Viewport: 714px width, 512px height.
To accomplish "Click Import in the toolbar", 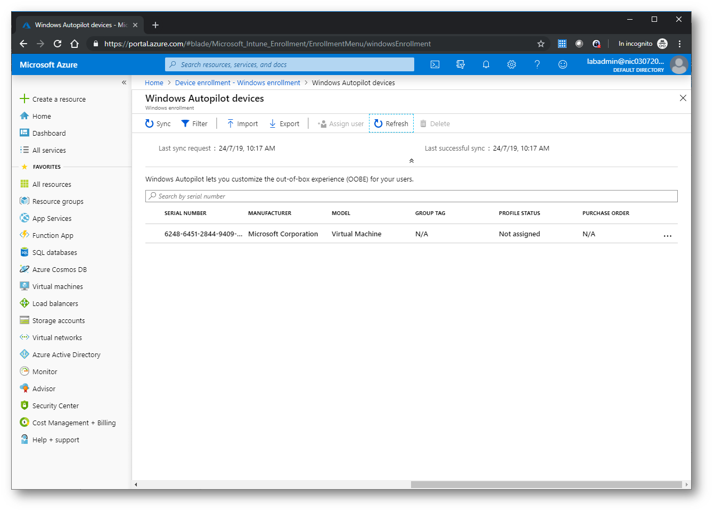I will click(x=242, y=123).
